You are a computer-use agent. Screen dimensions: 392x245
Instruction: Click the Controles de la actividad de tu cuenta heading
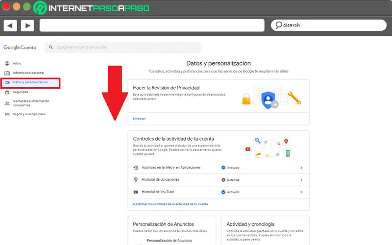pyautogui.click(x=173, y=139)
